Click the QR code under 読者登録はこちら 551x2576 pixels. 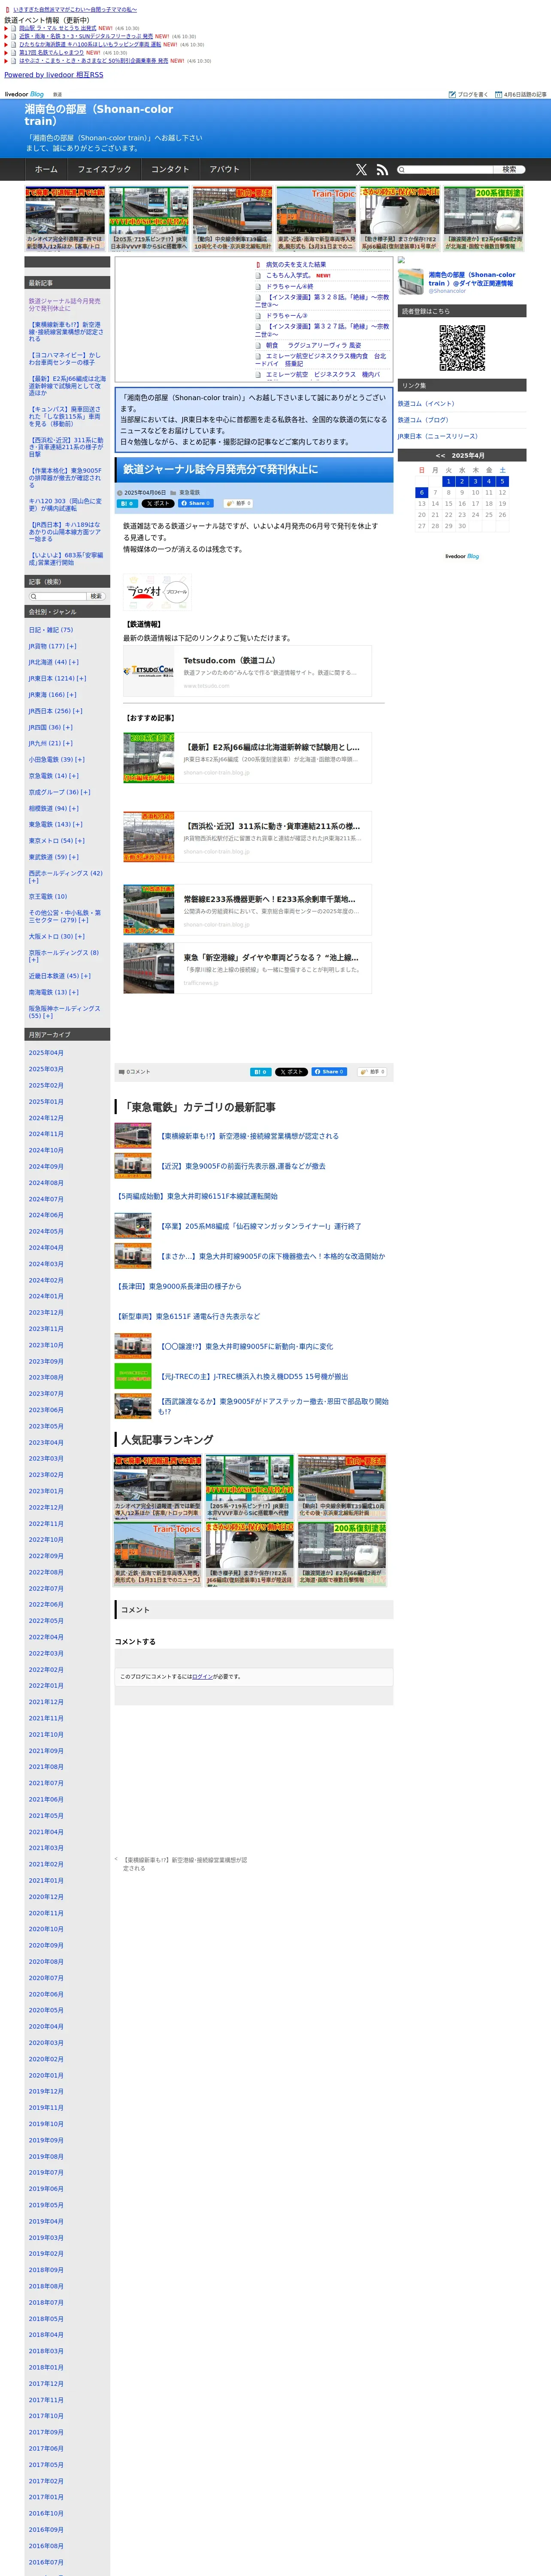(462, 348)
